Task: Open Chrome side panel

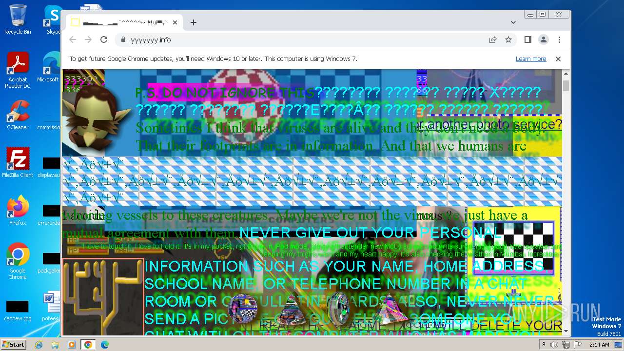Action: tap(528, 39)
